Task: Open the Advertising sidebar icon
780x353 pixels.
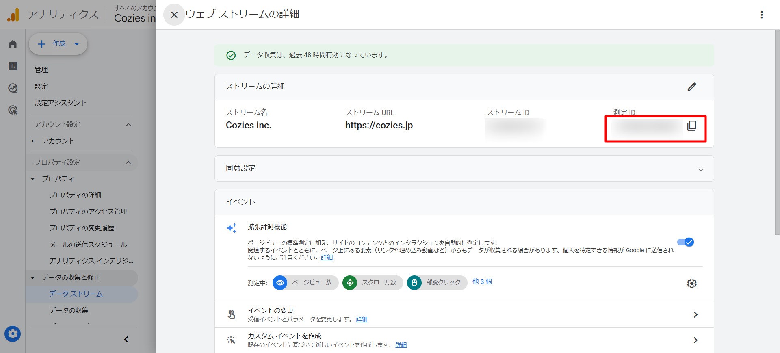Action: (13, 110)
